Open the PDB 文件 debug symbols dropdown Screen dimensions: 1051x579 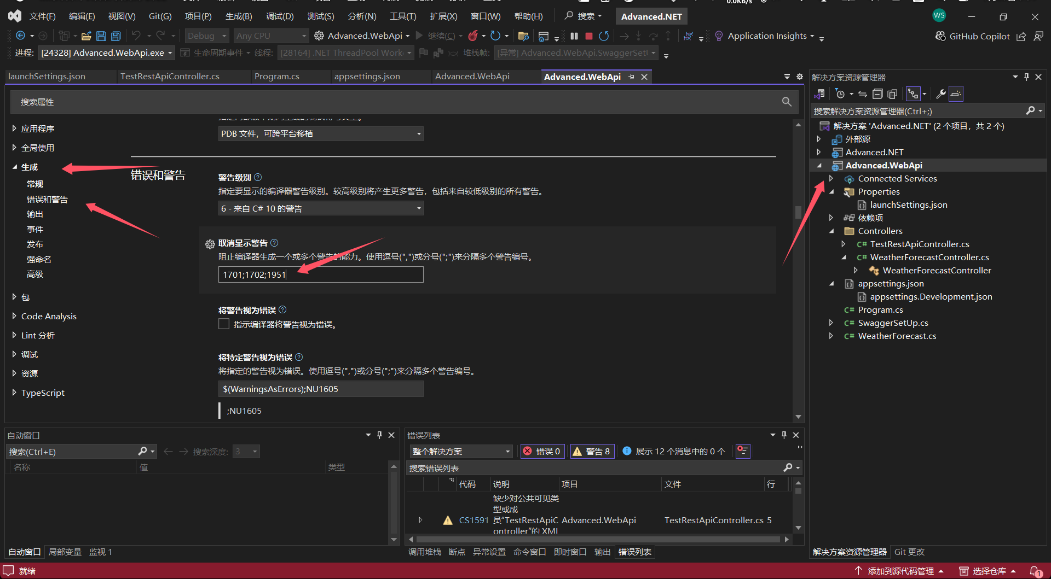pyautogui.click(x=321, y=133)
